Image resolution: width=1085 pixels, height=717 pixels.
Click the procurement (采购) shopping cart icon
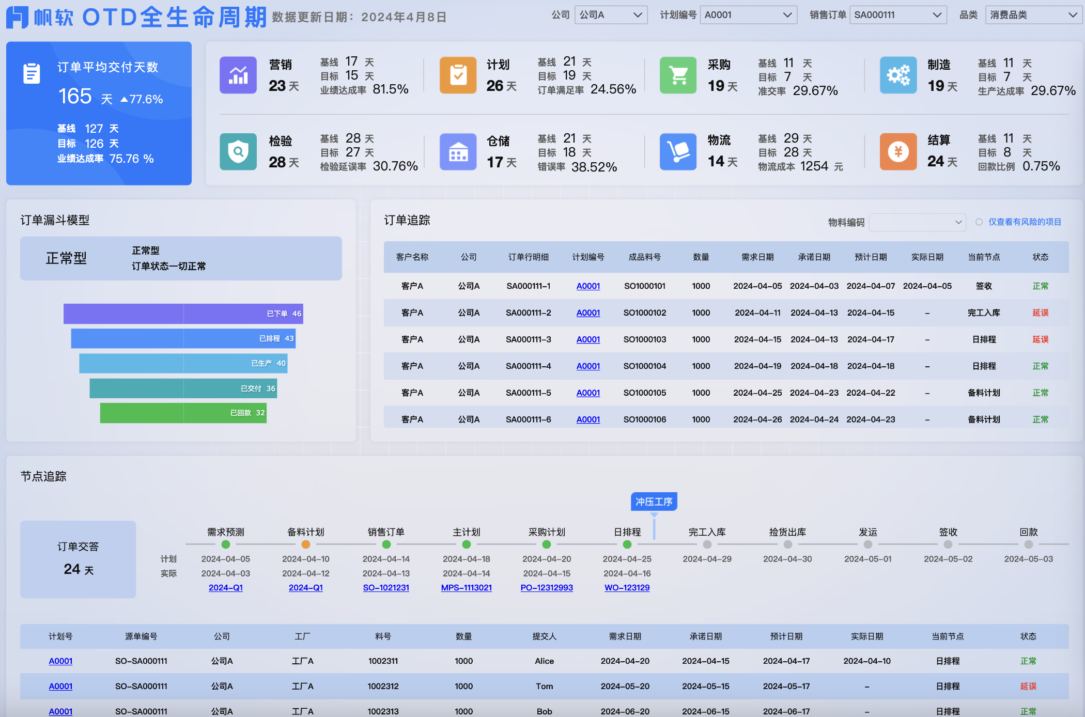point(678,75)
